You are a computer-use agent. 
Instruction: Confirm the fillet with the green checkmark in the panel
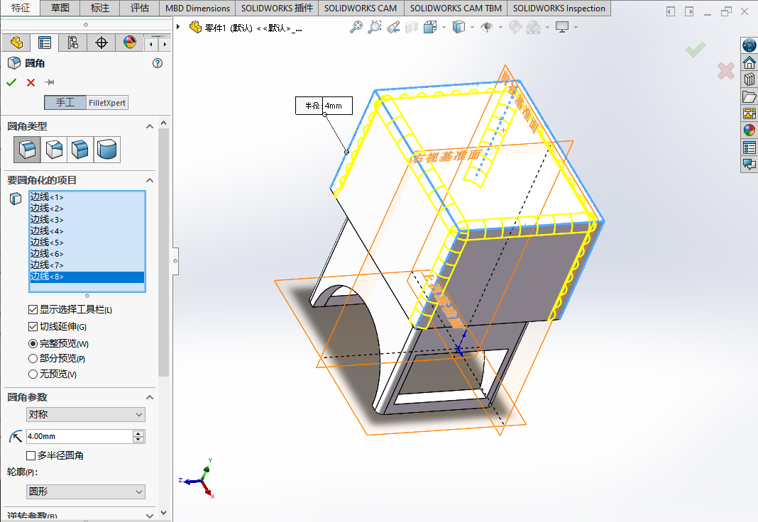pos(11,82)
